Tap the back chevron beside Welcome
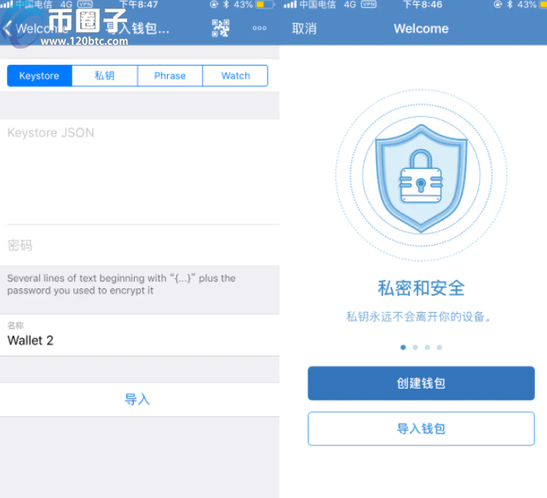Image resolution: width=547 pixels, height=498 pixels. point(8,29)
